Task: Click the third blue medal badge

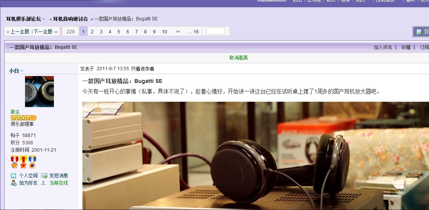Action: coord(32,162)
